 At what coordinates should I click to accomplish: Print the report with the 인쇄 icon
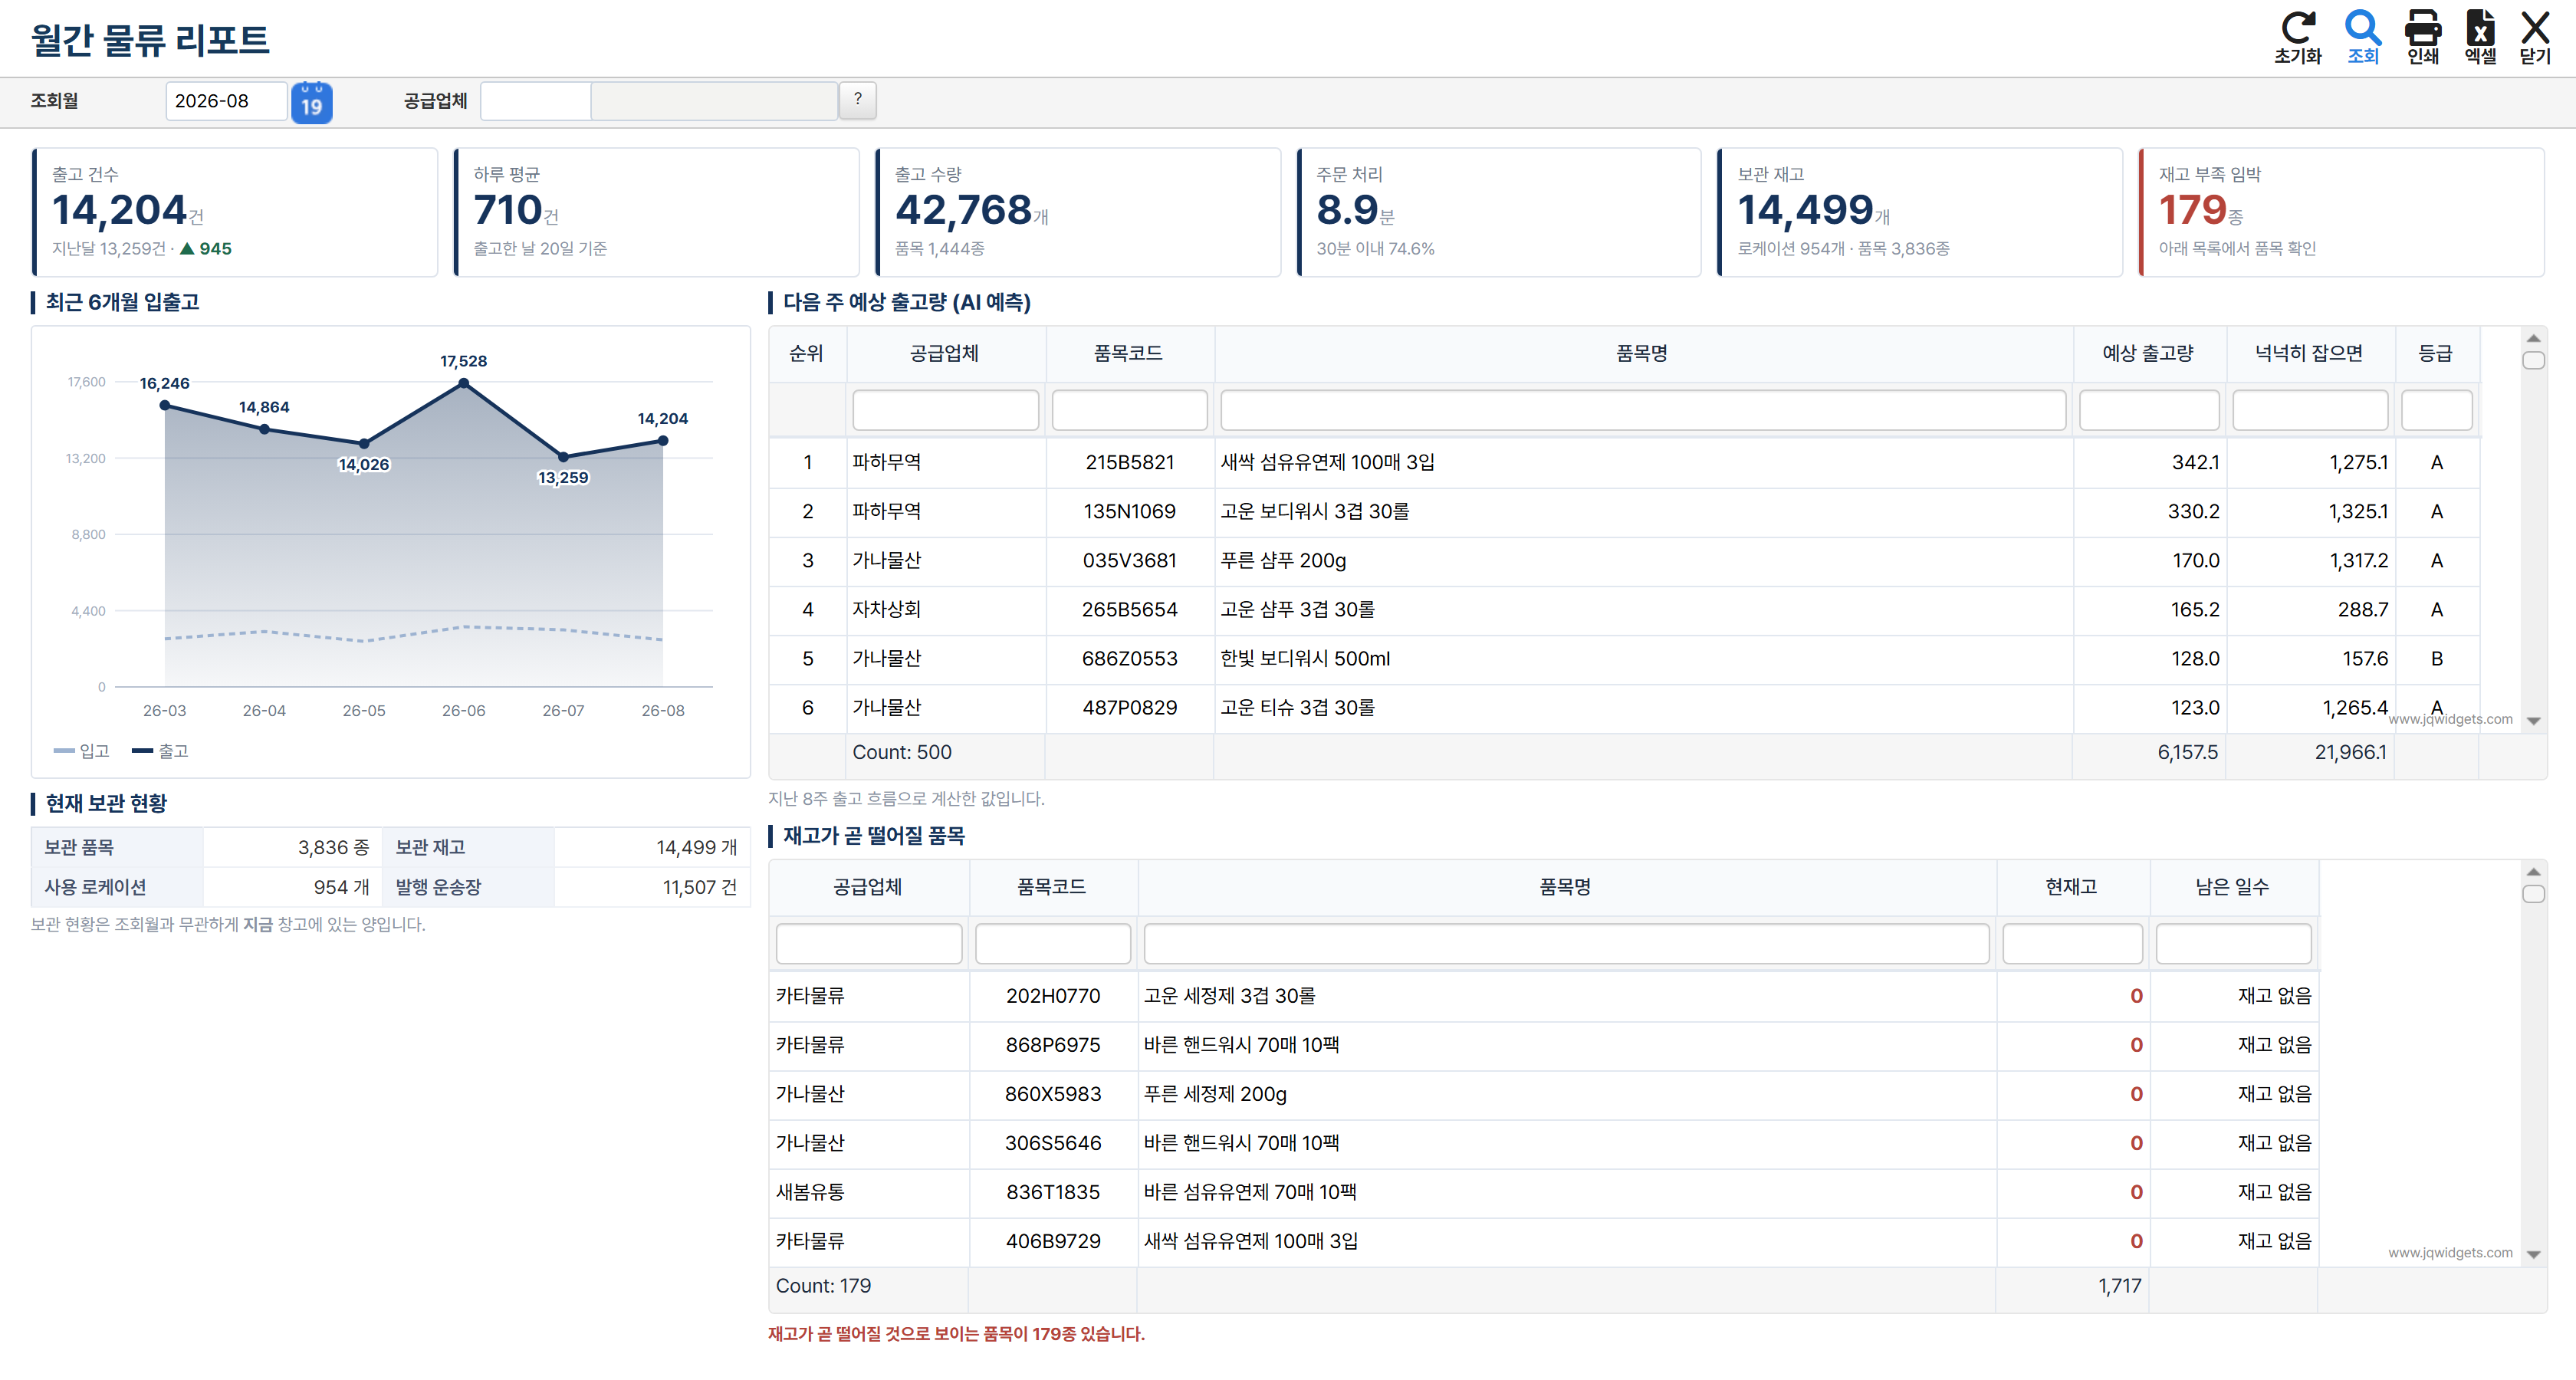(2422, 38)
